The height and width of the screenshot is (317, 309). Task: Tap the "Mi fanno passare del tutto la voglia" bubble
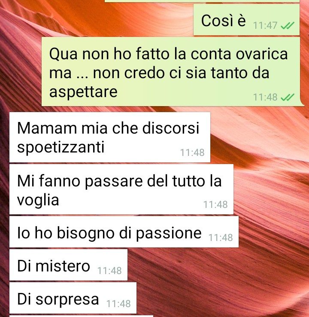(121, 189)
